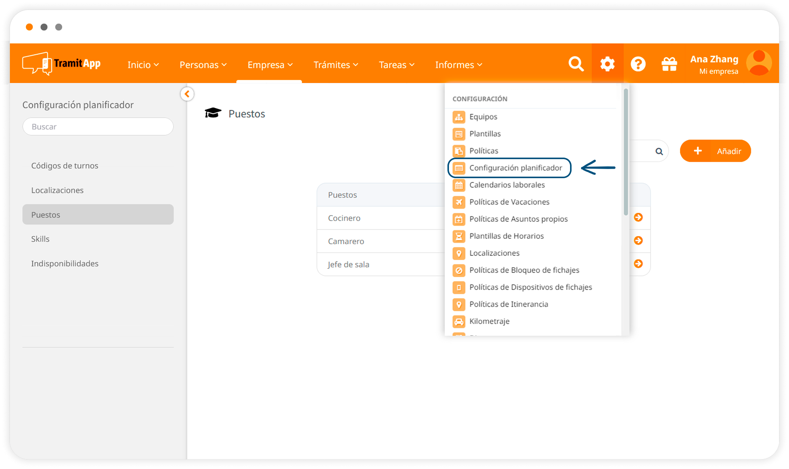Select Calendarios laborales from configuration menu

507,185
